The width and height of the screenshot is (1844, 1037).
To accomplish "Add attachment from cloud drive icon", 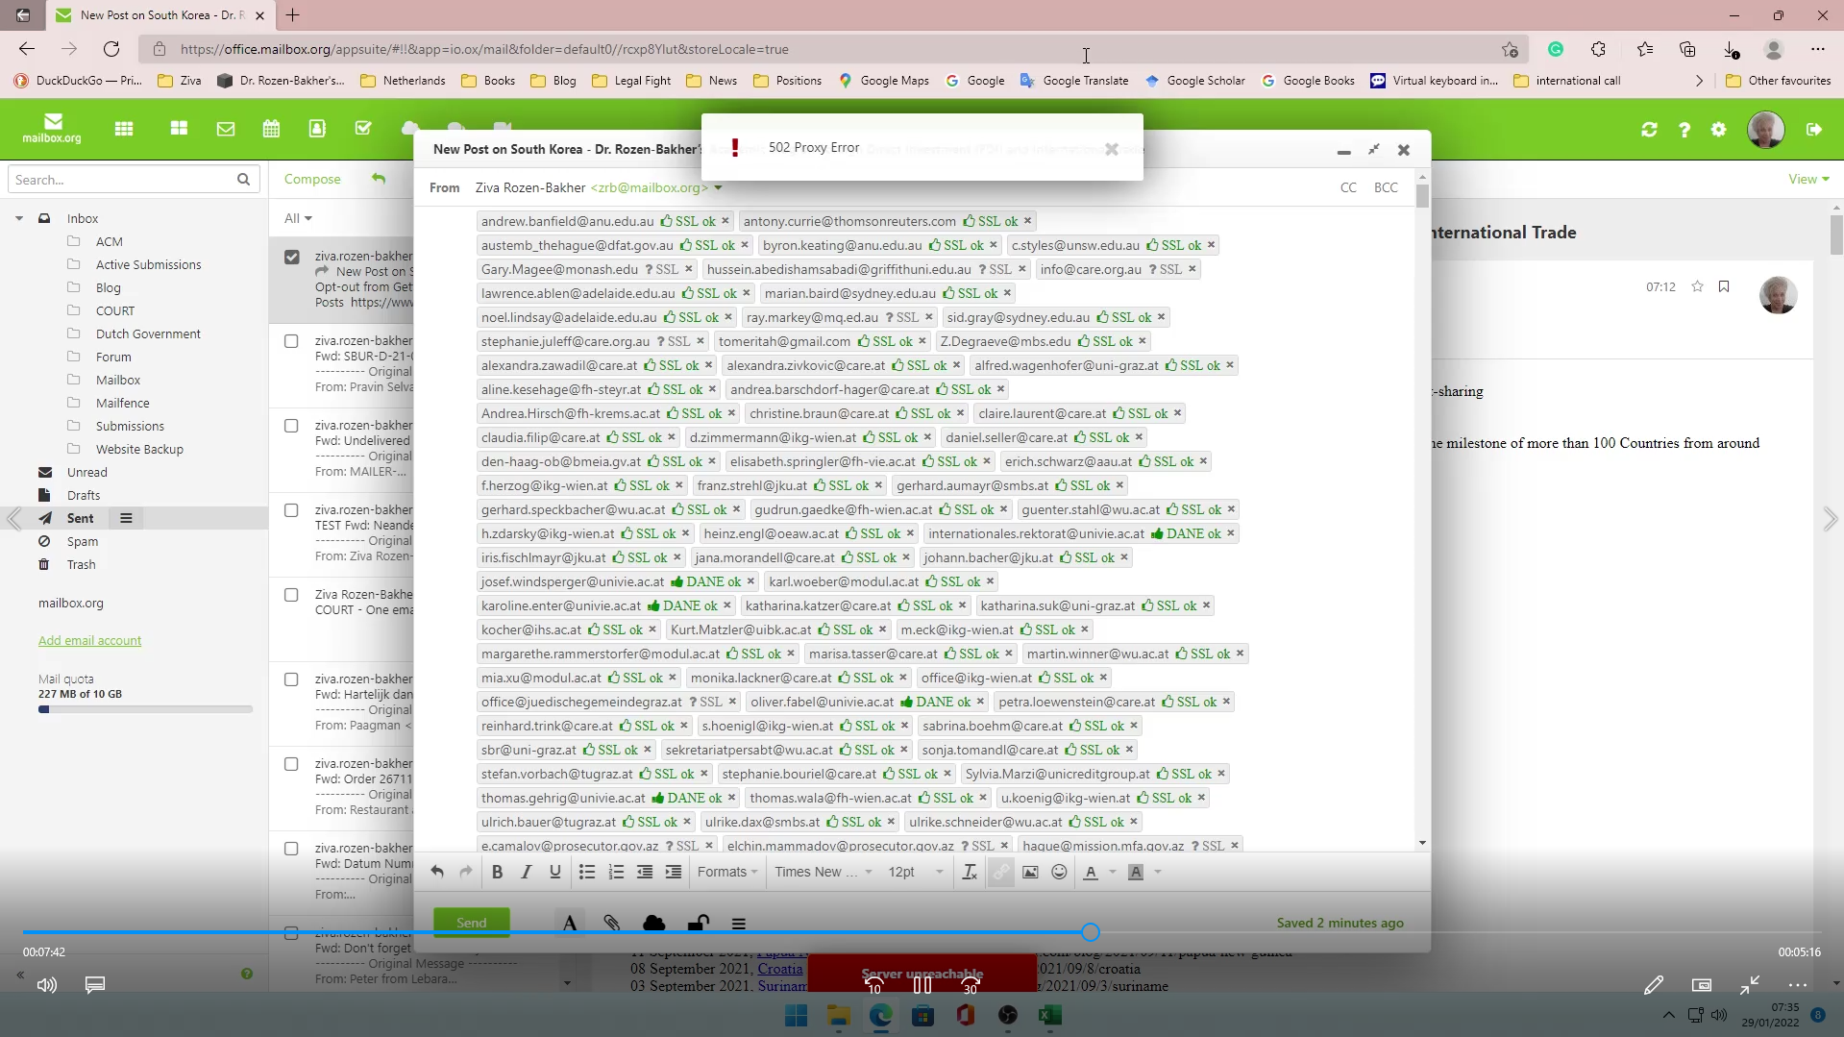I will 654,923.
